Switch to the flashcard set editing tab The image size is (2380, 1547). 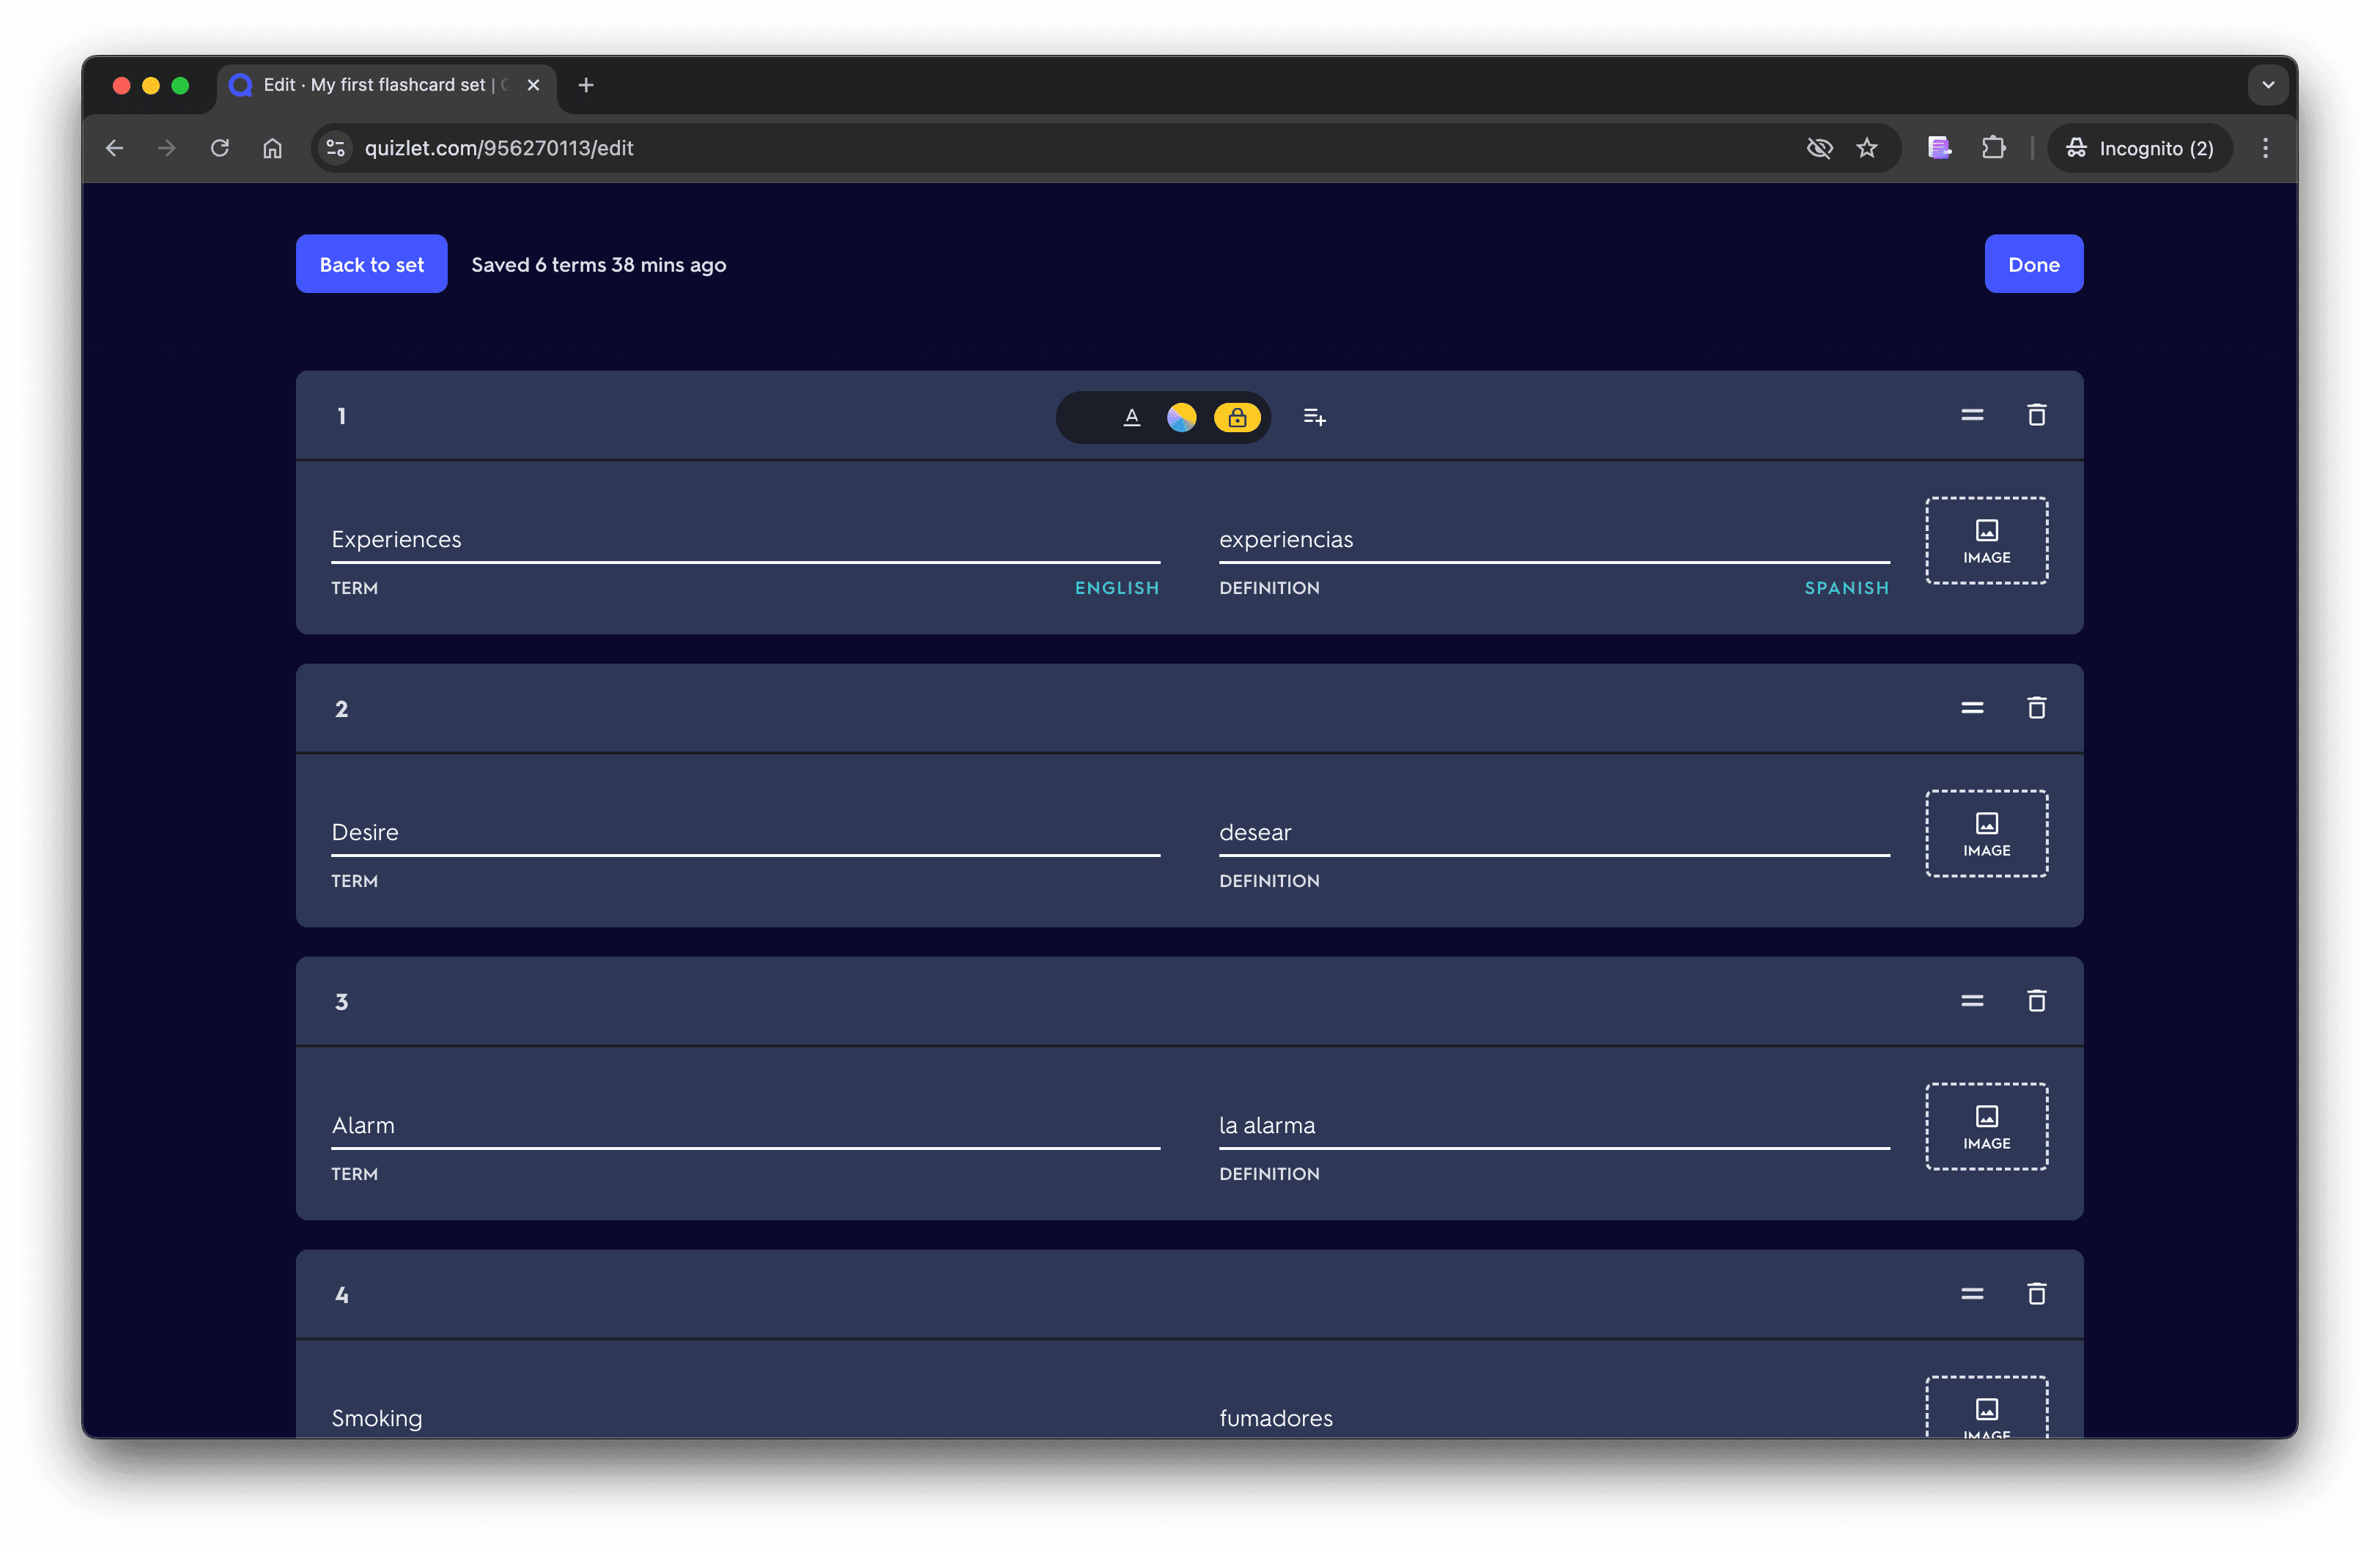pos(380,85)
